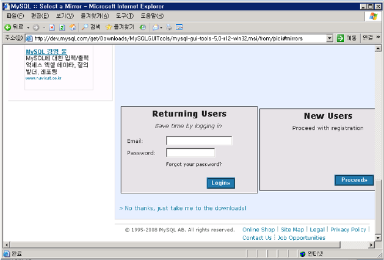Viewport: 384px width, 260px height.
Task: Open the Contact Us footer link
Action: click(257, 237)
